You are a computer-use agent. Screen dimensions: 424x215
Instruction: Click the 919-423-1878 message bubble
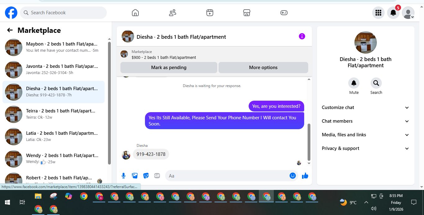(151, 154)
